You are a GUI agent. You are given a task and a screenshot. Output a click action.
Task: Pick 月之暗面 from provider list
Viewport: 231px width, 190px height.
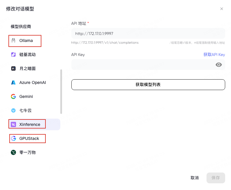28,68
